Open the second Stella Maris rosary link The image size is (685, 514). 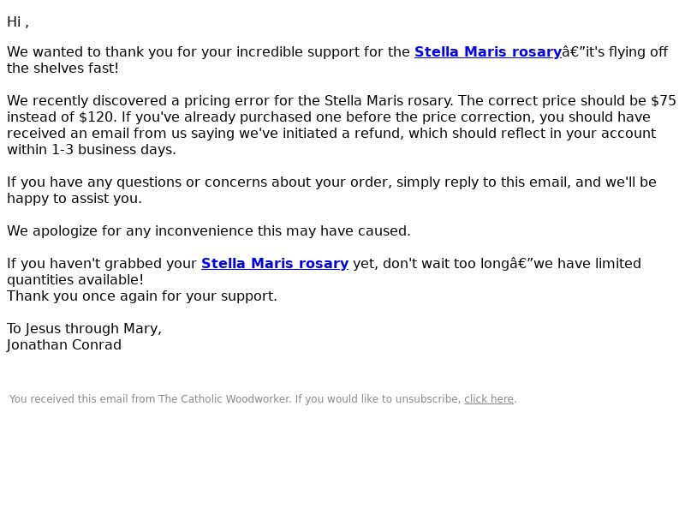coord(275,264)
